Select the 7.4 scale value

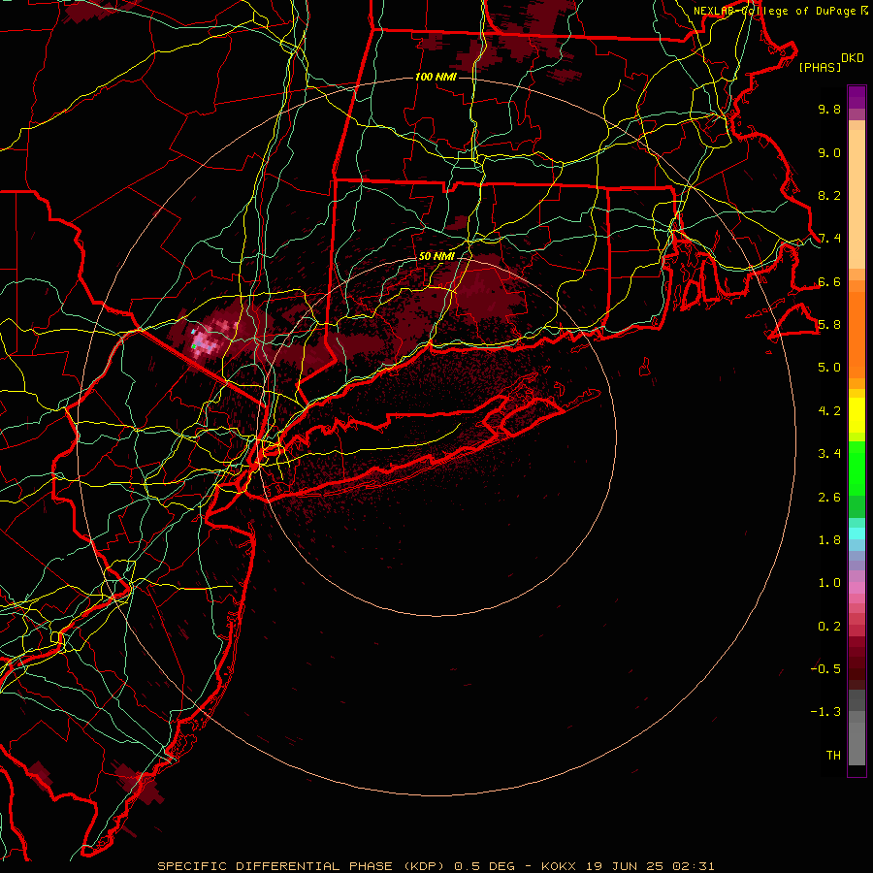point(829,239)
